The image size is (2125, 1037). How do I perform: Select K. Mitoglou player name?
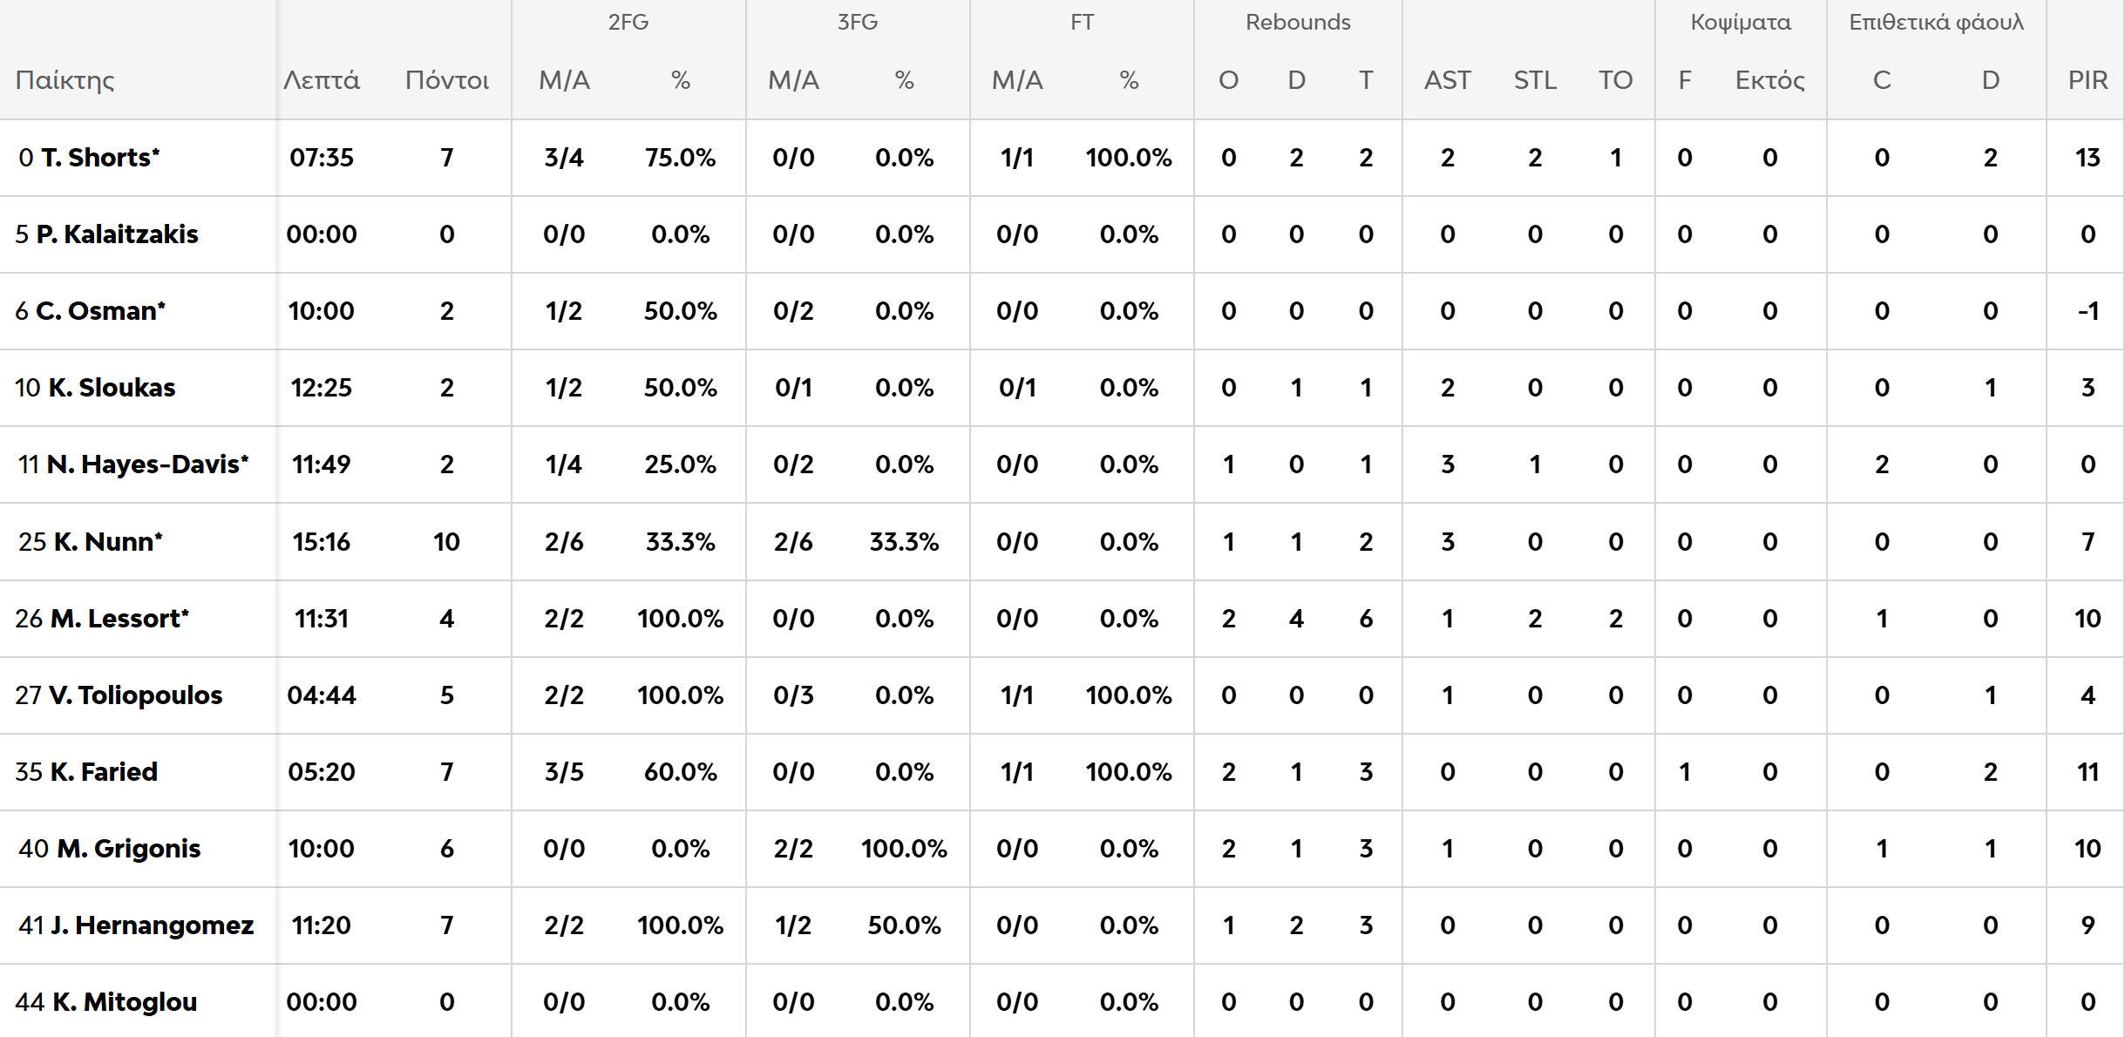tap(125, 1002)
